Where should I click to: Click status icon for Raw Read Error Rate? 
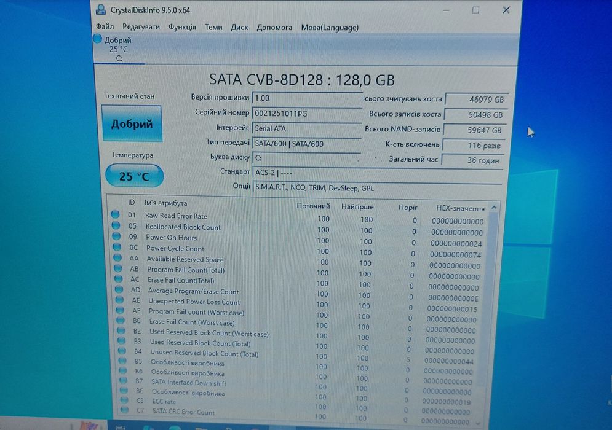click(x=115, y=214)
